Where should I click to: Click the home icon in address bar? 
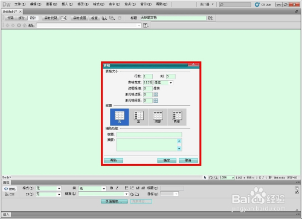click(x=25, y=25)
